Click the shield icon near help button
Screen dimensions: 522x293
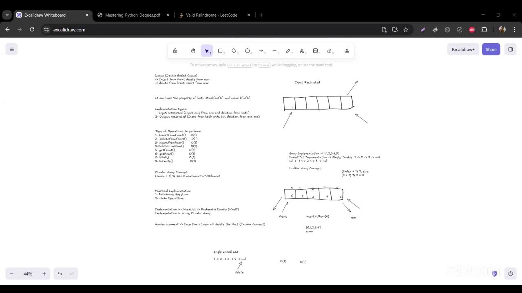point(495,274)
